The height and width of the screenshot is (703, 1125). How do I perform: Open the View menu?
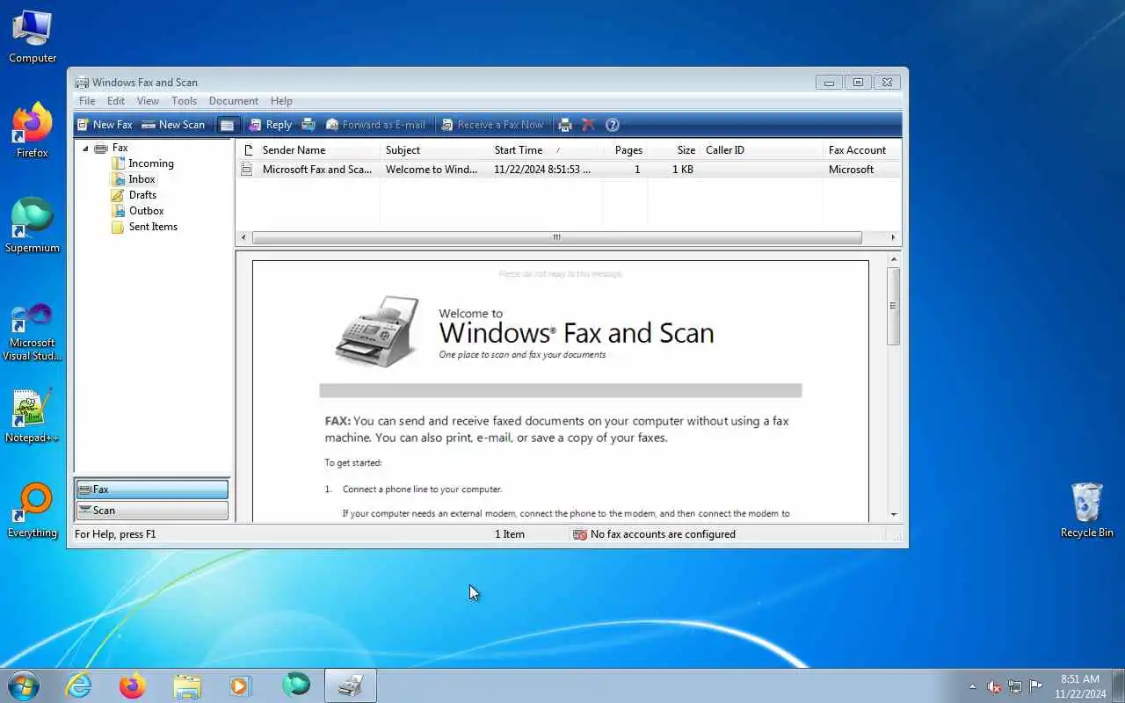148,101
